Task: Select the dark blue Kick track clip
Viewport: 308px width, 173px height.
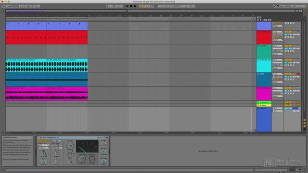Action: [47, 80]
